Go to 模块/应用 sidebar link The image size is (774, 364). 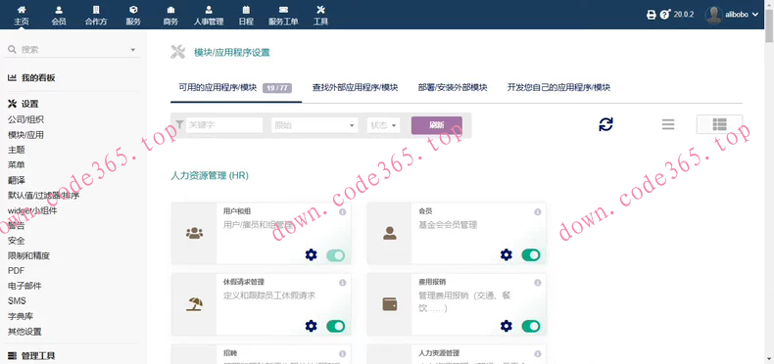pyautogui.click(x=25, y=135)
